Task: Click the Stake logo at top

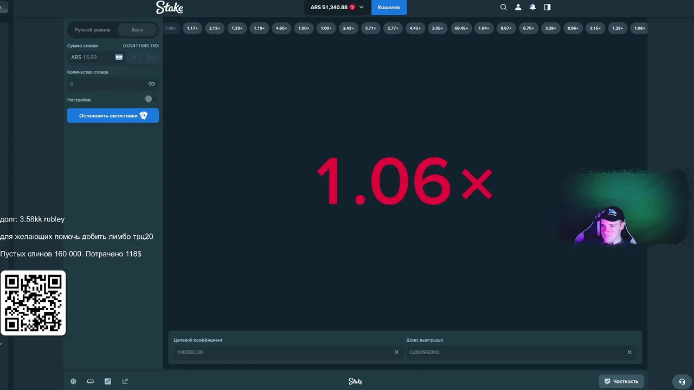Action: pyautogui.click(x=170, y=7)
